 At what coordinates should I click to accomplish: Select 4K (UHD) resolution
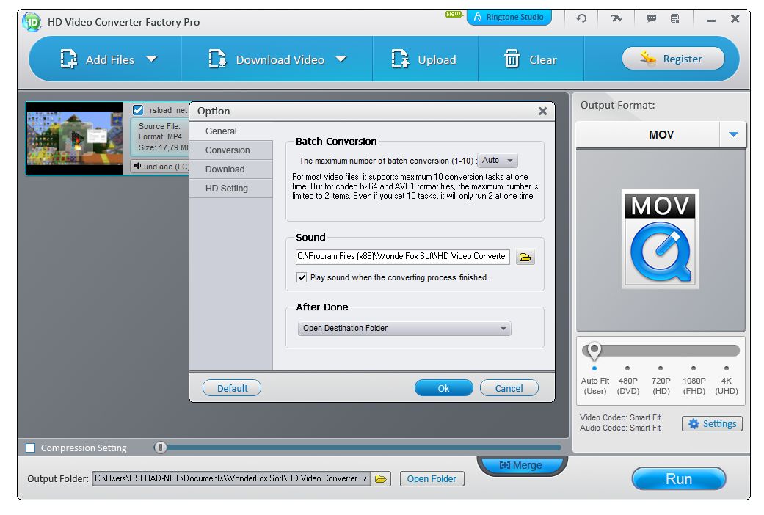[x=727, y=368]
